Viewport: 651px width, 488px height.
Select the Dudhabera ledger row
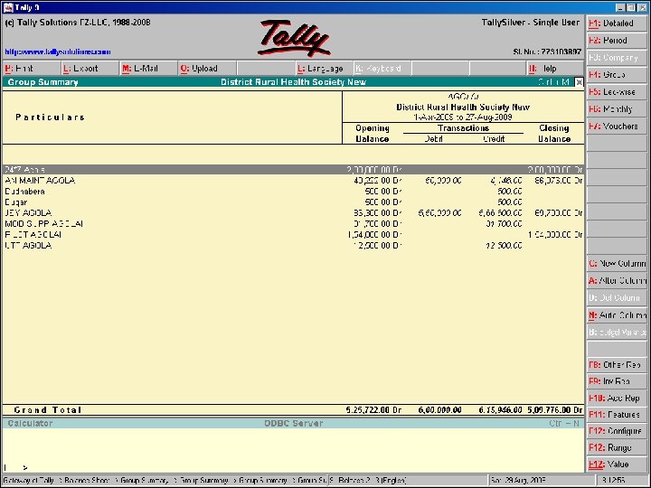click(293, 192)
